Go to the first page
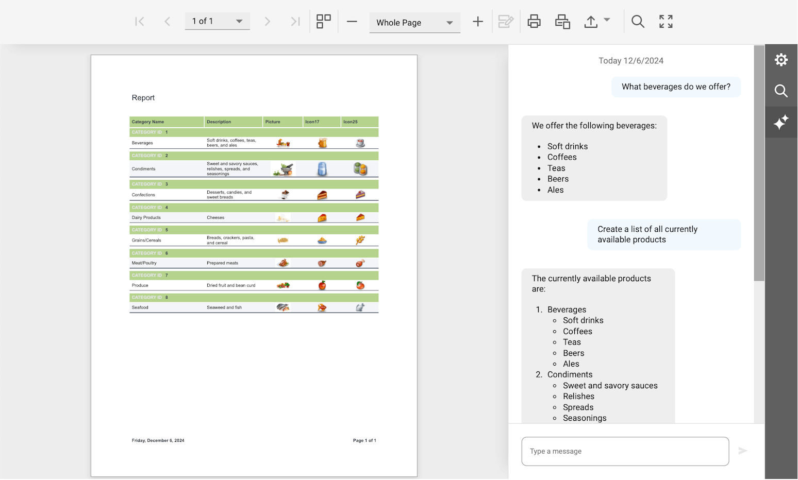798x480 pixels. click(139, 21)
